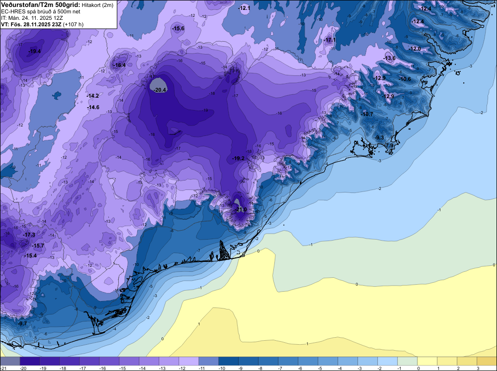The image size is (497, 371).
Task: Click the bold -10.7 temperature value
Action: (x=367, y=114)
